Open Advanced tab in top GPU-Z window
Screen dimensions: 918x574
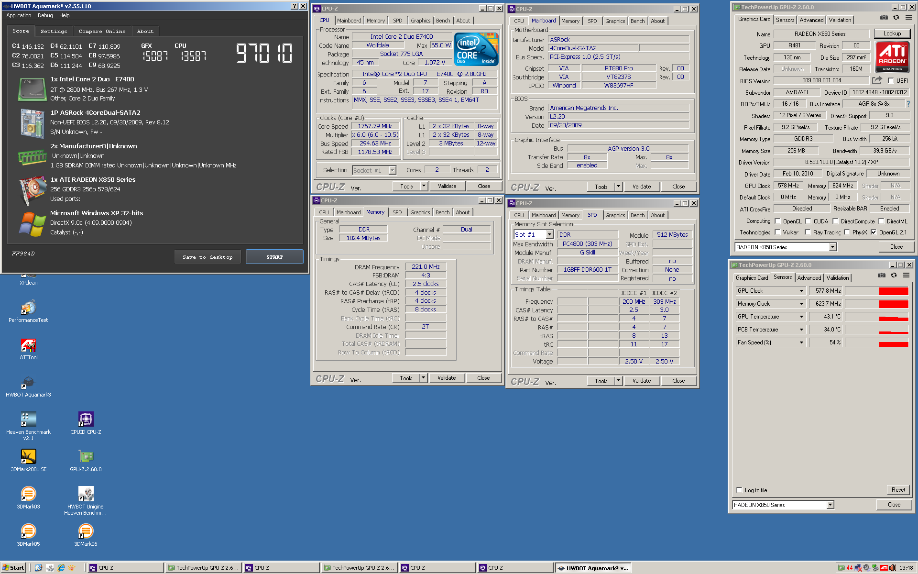pos(812,20)
